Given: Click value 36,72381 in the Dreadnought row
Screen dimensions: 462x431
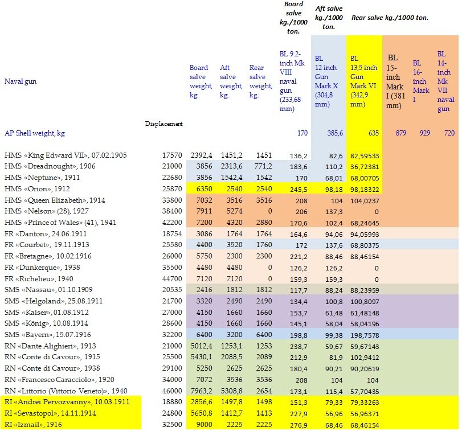Looking at the screenshot, I should pyautogui.click(x=365, y=167).
